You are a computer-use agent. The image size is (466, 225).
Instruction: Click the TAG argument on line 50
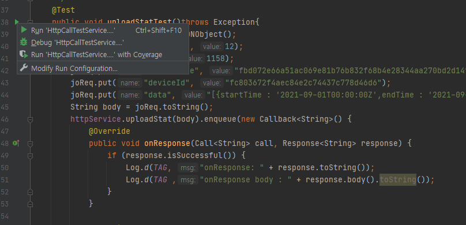tap(160, 168)
